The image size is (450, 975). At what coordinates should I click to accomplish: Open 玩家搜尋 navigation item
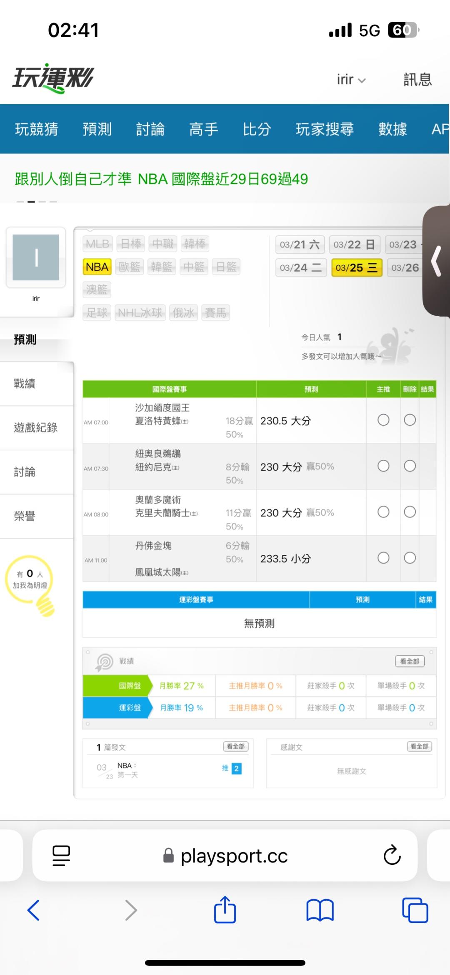click(x=325, y=129)
